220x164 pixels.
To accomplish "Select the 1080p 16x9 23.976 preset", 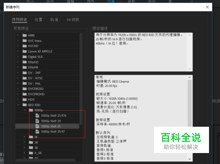I will [54, 116].
